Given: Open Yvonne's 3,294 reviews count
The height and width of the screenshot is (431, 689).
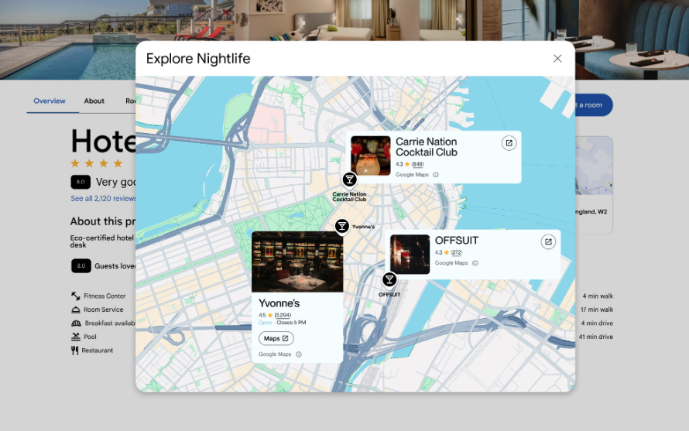Looking at the screenshot, I should pos(283,315).
